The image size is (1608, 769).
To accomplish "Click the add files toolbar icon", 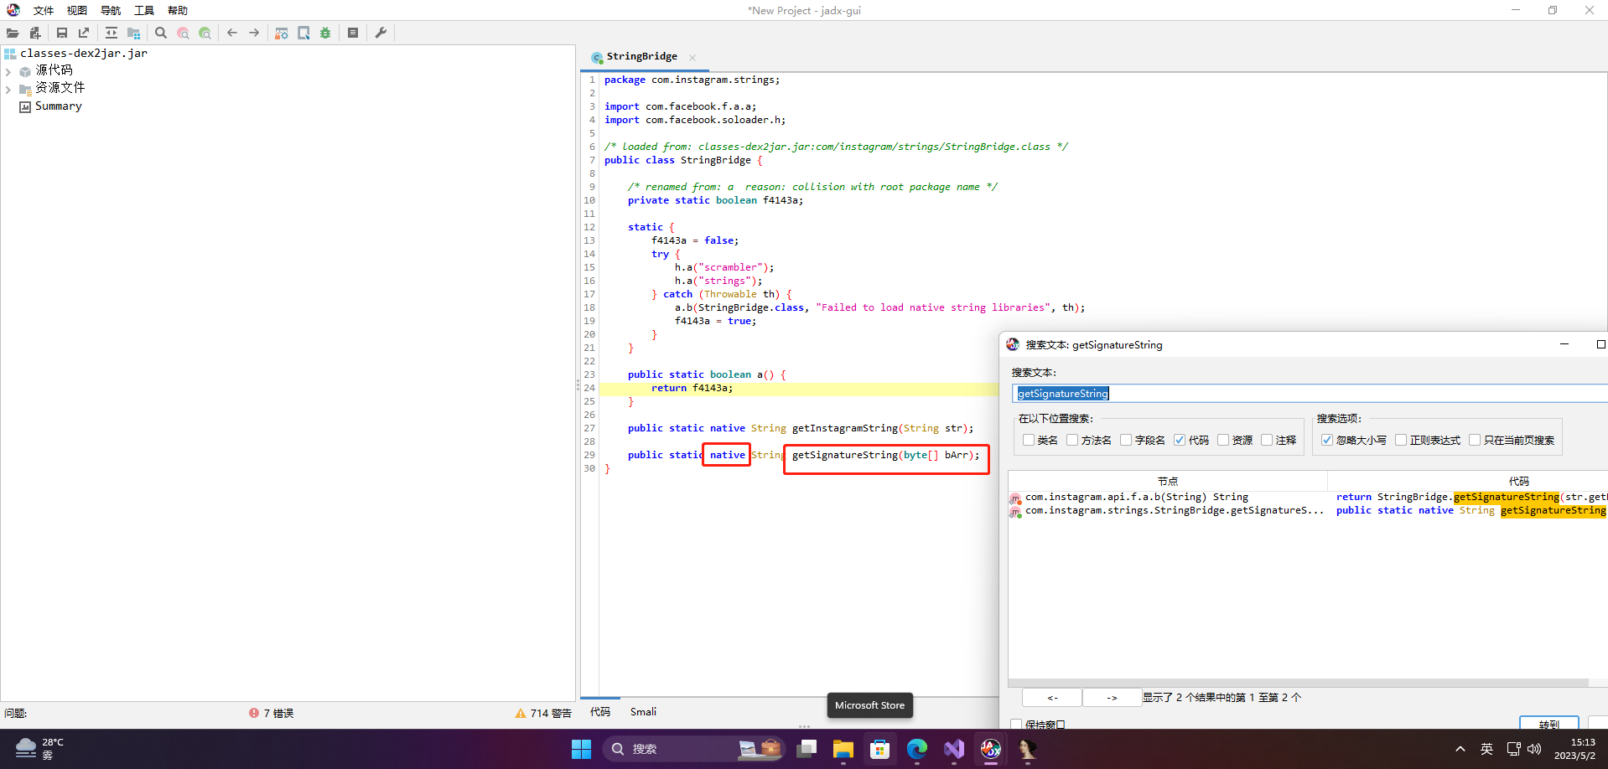I will coord(34,33).
